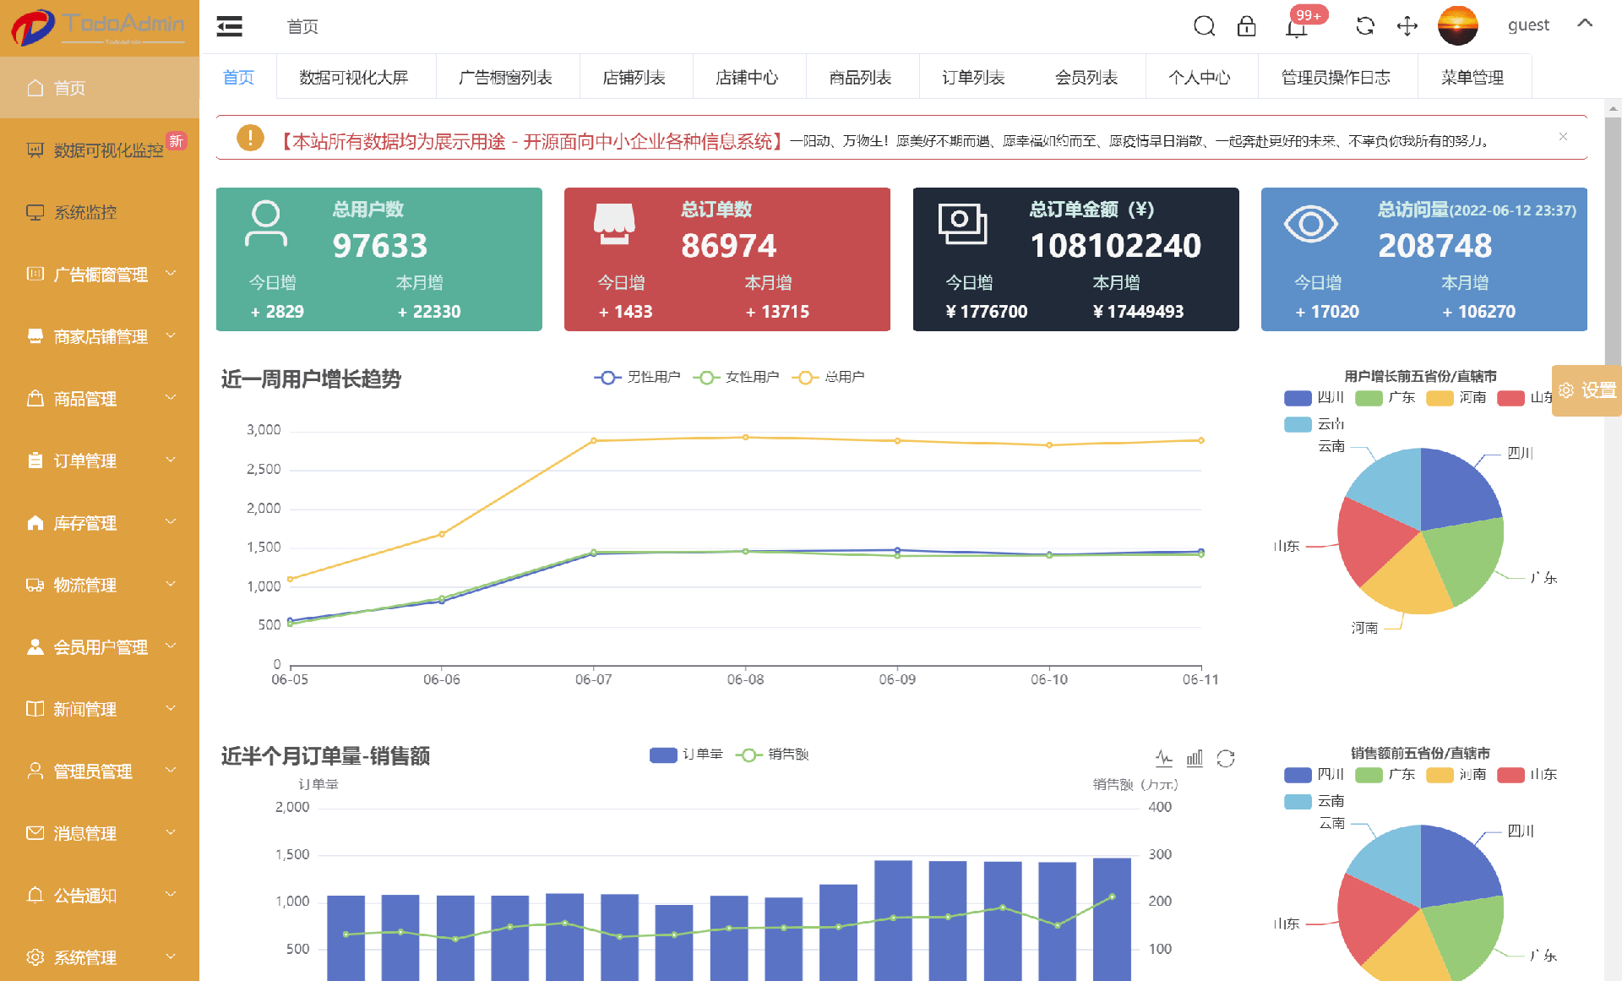Click the fullscreen arrows icon
Screen dimensions: 1622x981
tap(1407, 26)
